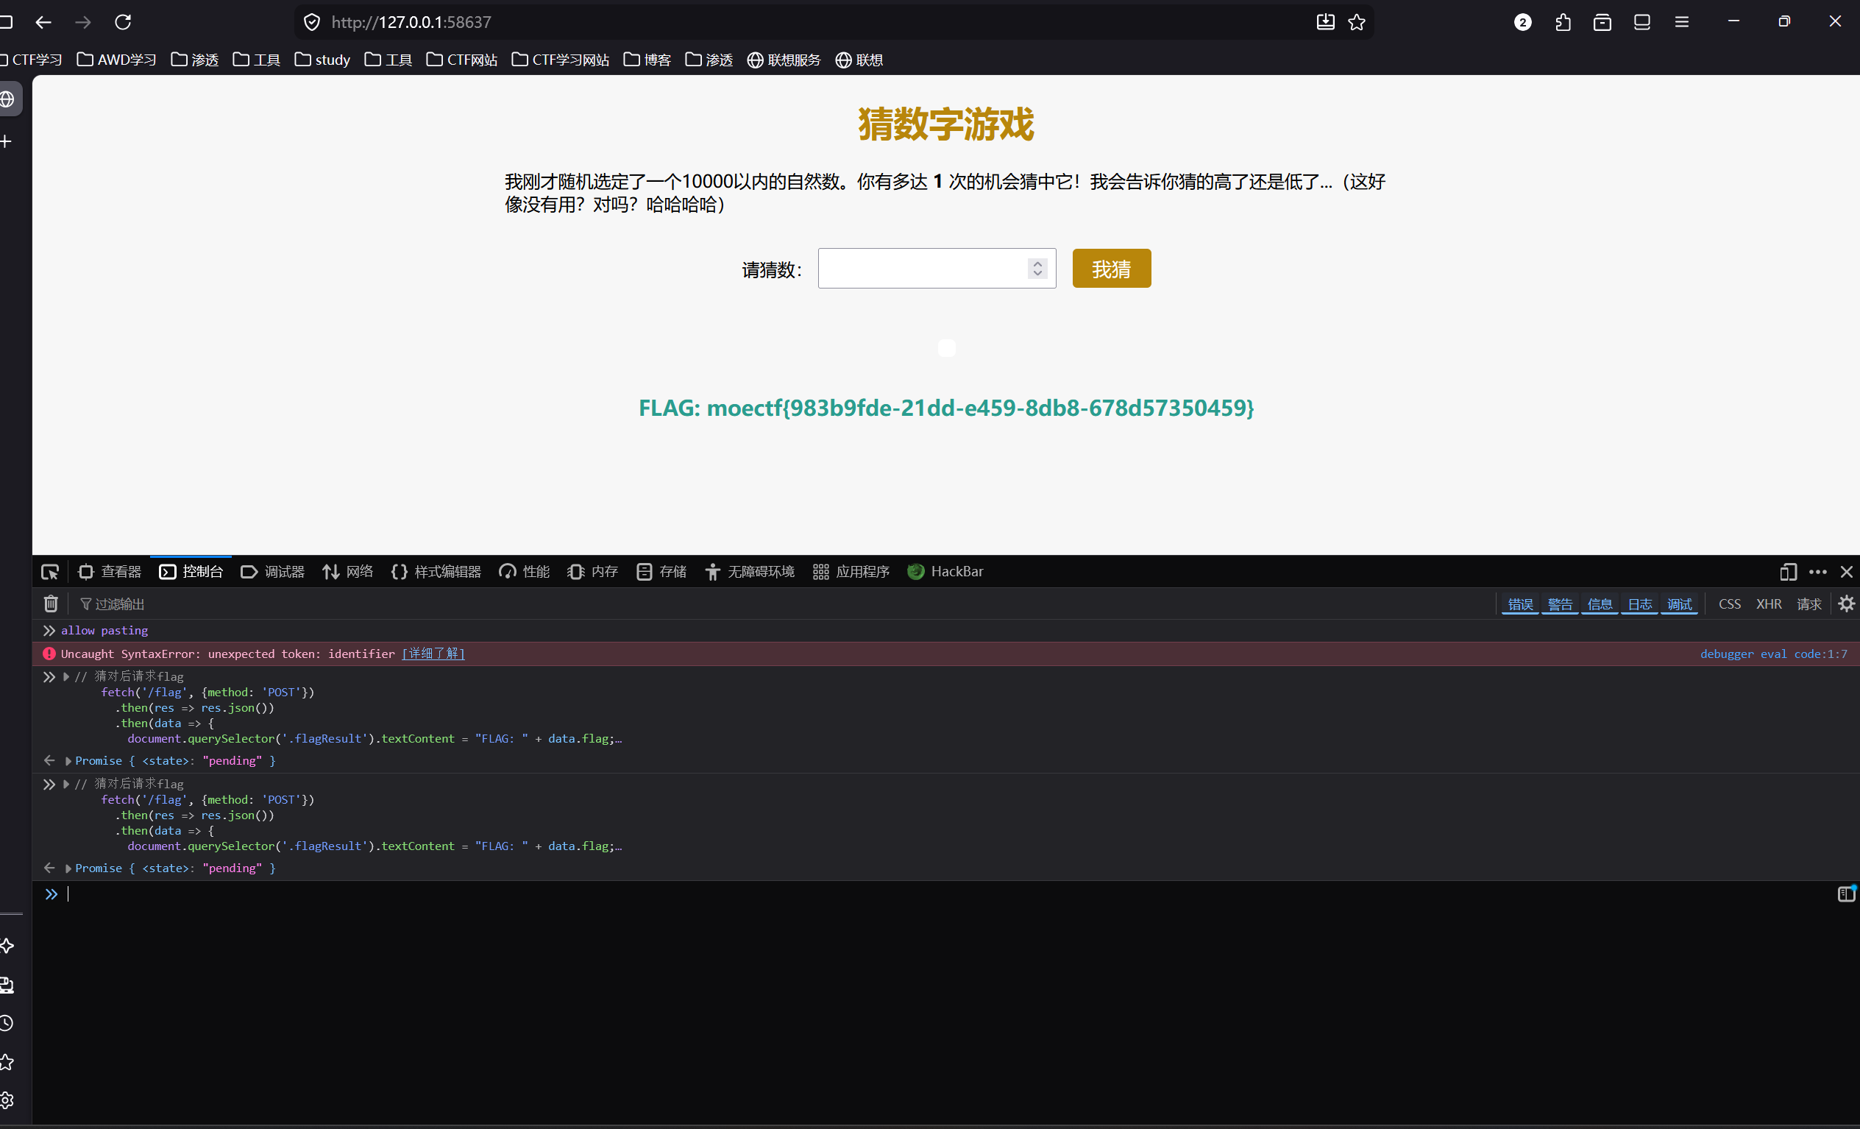
Task: Expand the second Promise pending result
Action: pyautogui.click(x=68, y=868)
